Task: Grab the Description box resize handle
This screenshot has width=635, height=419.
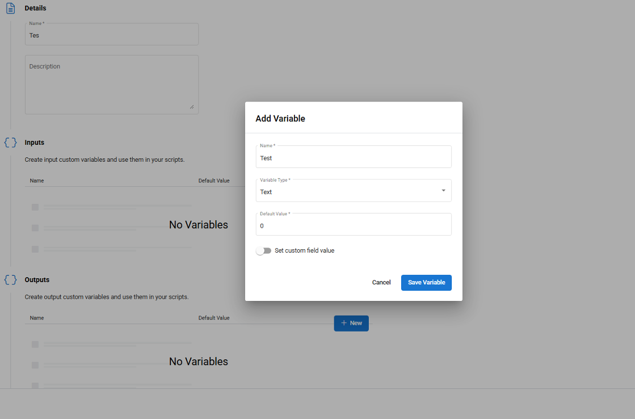Action: [x=191, y=107]
